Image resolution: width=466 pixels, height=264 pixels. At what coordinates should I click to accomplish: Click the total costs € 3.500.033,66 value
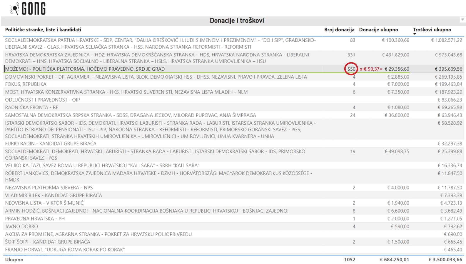click(x=445, y=260)
